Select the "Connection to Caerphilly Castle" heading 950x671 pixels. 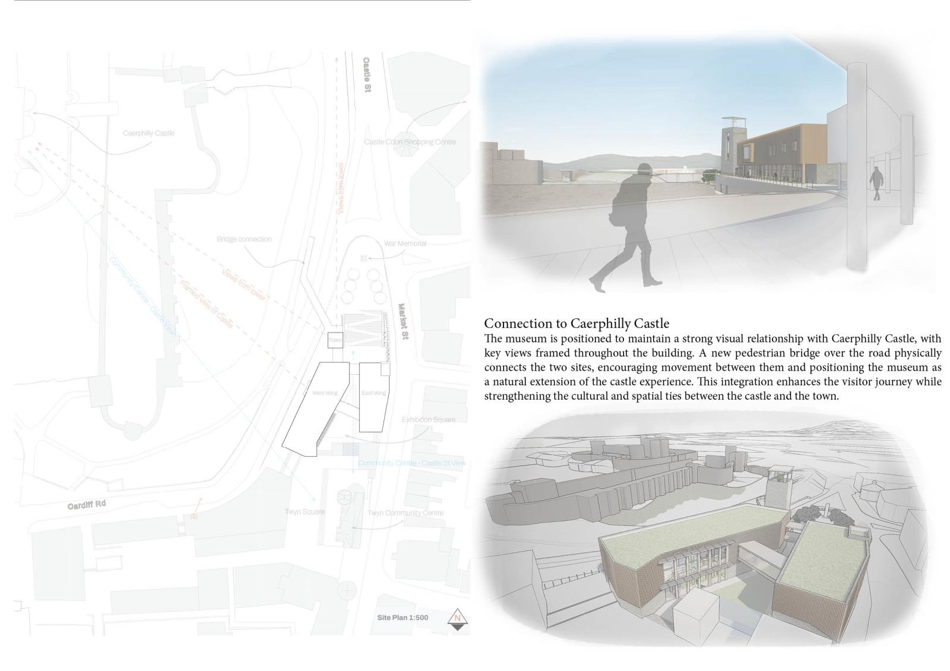point(576,324)
